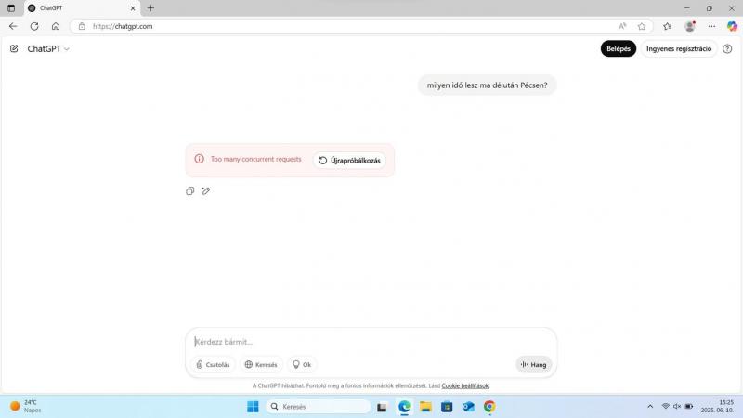Open the Copilot sidebar icon
Viewport: 743px width, 418px height.
[x=732, y=26]
